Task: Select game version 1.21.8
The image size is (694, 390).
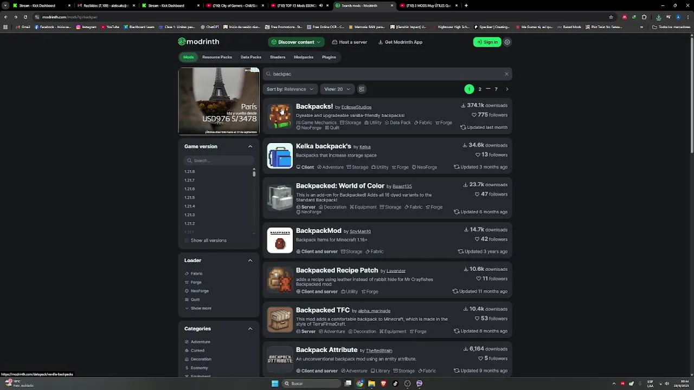Action: (x=190, y=172)
